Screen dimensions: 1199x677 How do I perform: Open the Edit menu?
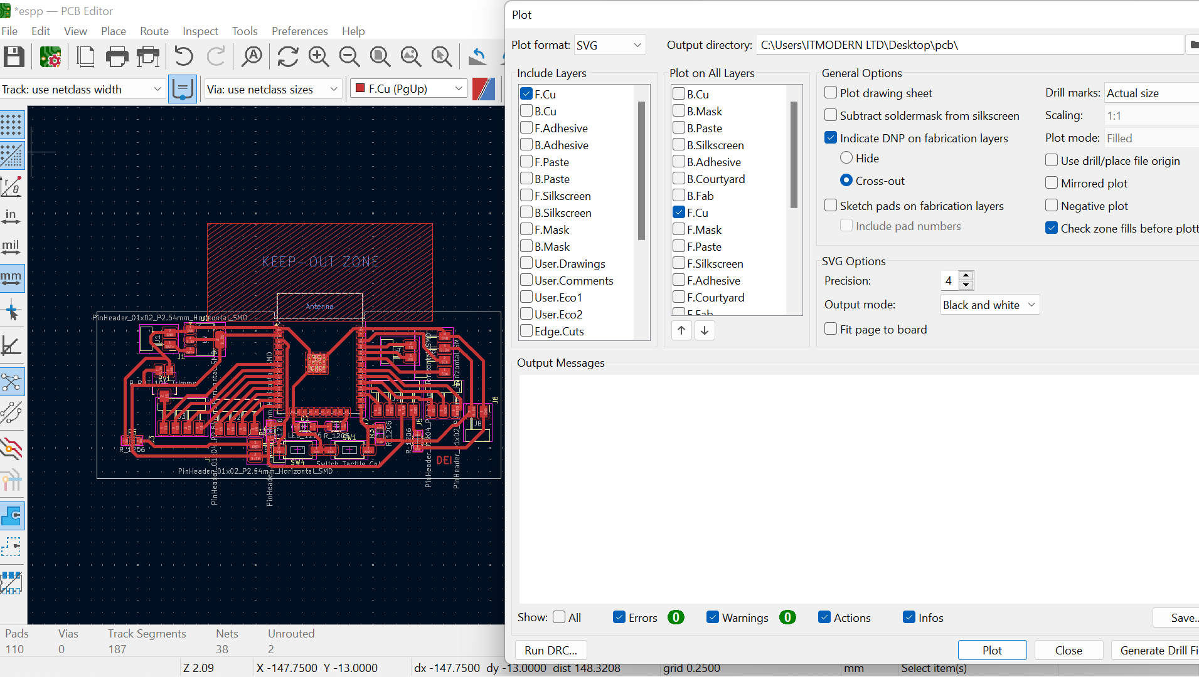(41, 31)
